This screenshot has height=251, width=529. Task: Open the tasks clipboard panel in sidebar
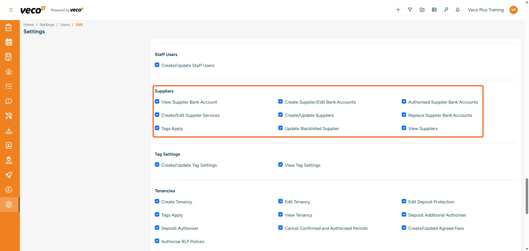pyautogui.click(x=9, y=27)
